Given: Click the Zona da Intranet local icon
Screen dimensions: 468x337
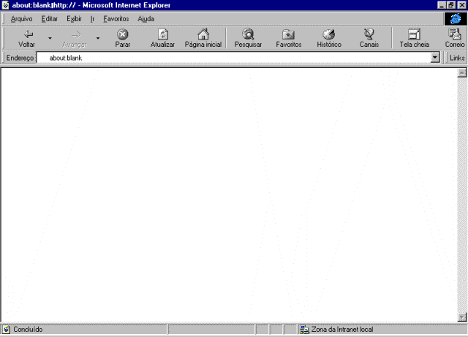Looking at the screenshot, I should [x=304, y=330].
